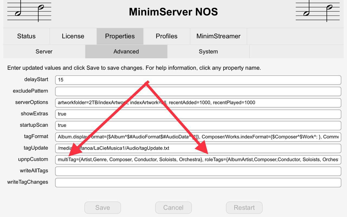Viewport: 347px width, 217px height.
Task: Edit the serverOptions field
Action: pyautogui.click(x=198, y=103)
